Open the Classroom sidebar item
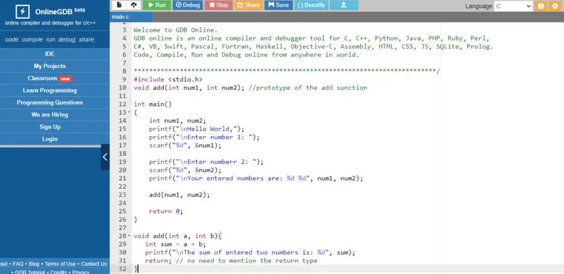 50,78
